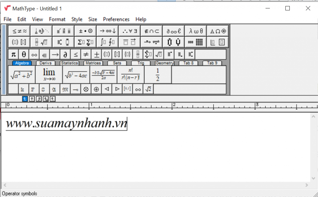Insert the right-pointing triangle symbol

pyautogui.click(x=117, y=89)
